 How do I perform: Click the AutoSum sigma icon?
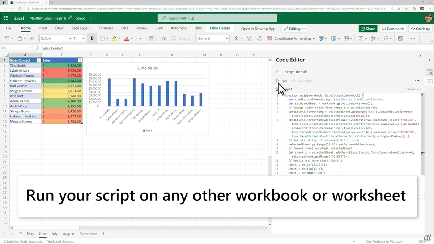pos(361,38)
